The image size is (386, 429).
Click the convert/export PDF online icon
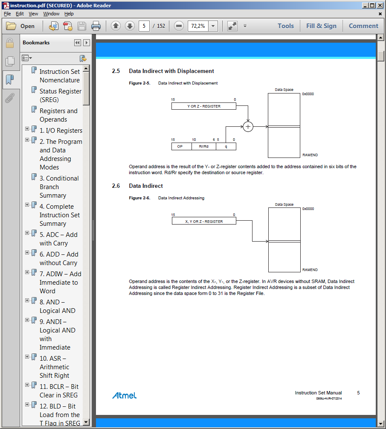tap(54, 26)
